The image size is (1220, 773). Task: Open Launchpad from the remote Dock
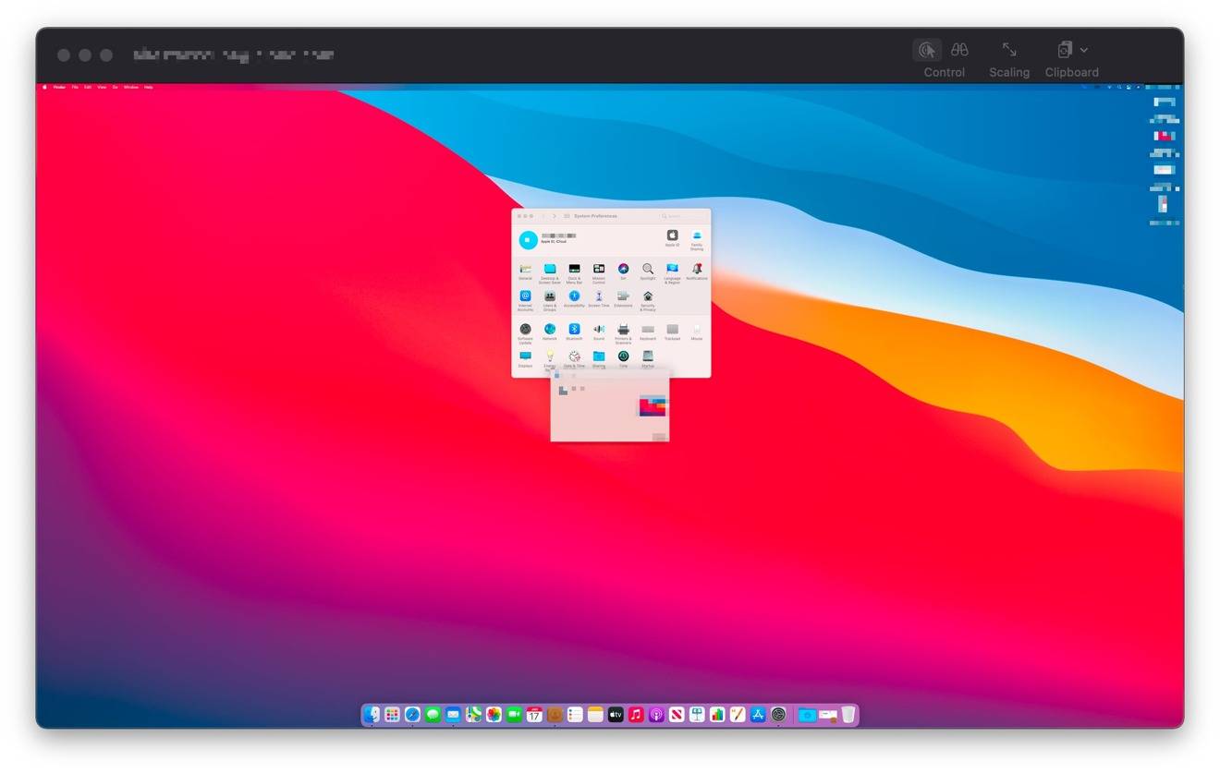(392, 715)
